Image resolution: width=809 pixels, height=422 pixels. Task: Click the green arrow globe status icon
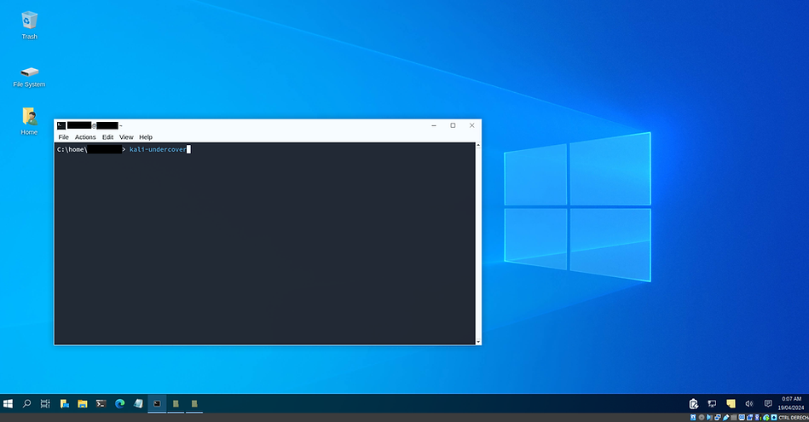(x=766, y=418)
